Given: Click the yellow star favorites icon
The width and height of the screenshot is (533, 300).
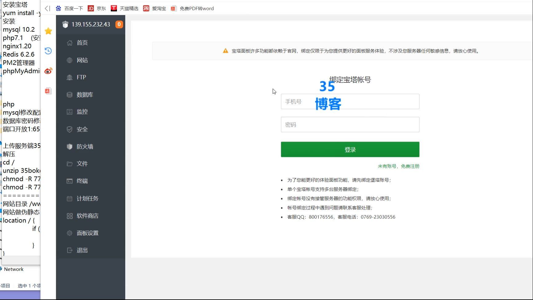Looking at the screenshot, I should coord(48,31).
